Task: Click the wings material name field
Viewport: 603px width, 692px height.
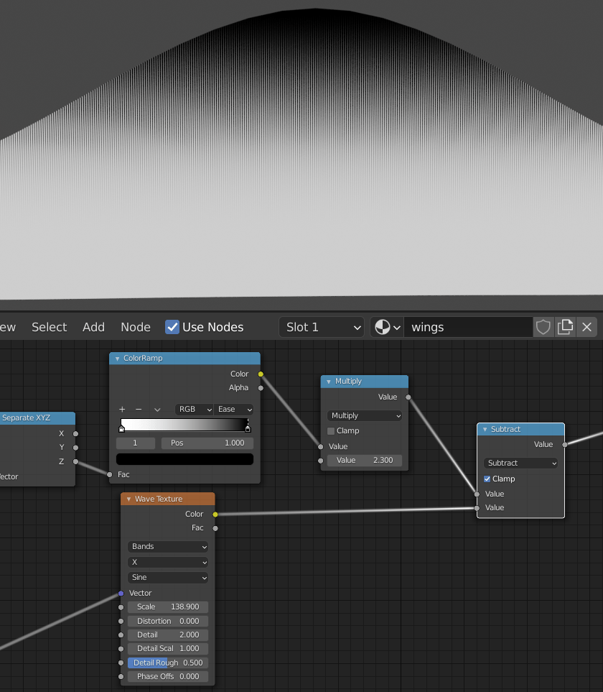Action: click(x=467, y=327)
